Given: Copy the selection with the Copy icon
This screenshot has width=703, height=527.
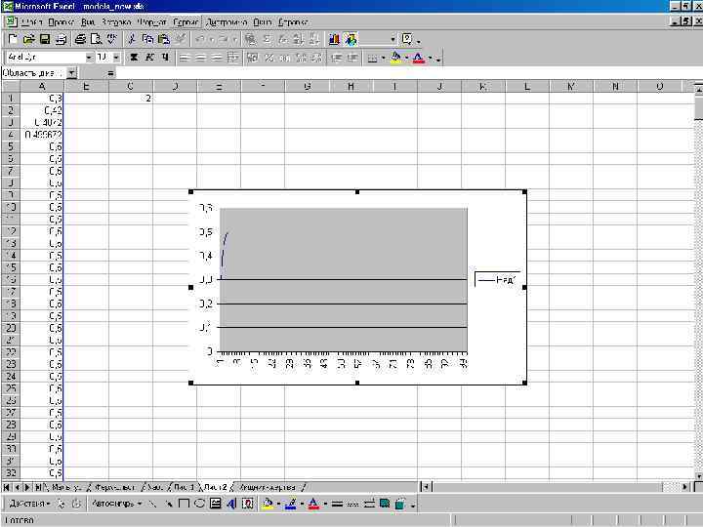Looking at the screenshot, I should click(147, 39).
